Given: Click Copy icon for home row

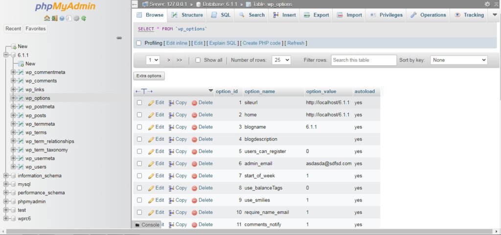Looking at the screenshot, I should click(x=171, y=115).
